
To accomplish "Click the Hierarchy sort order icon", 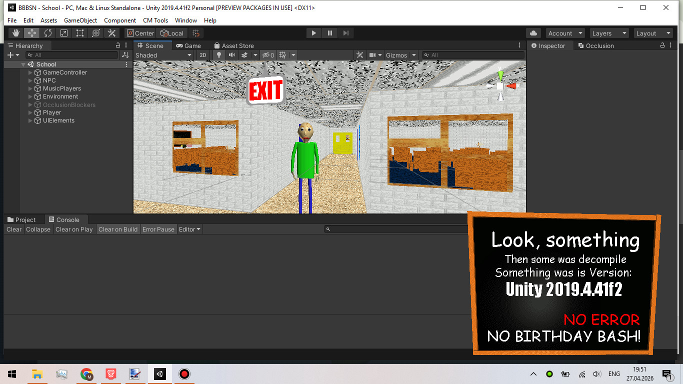I will click(x=125, y=55).
